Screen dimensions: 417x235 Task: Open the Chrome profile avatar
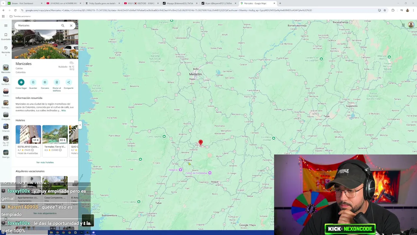(407, 10)
